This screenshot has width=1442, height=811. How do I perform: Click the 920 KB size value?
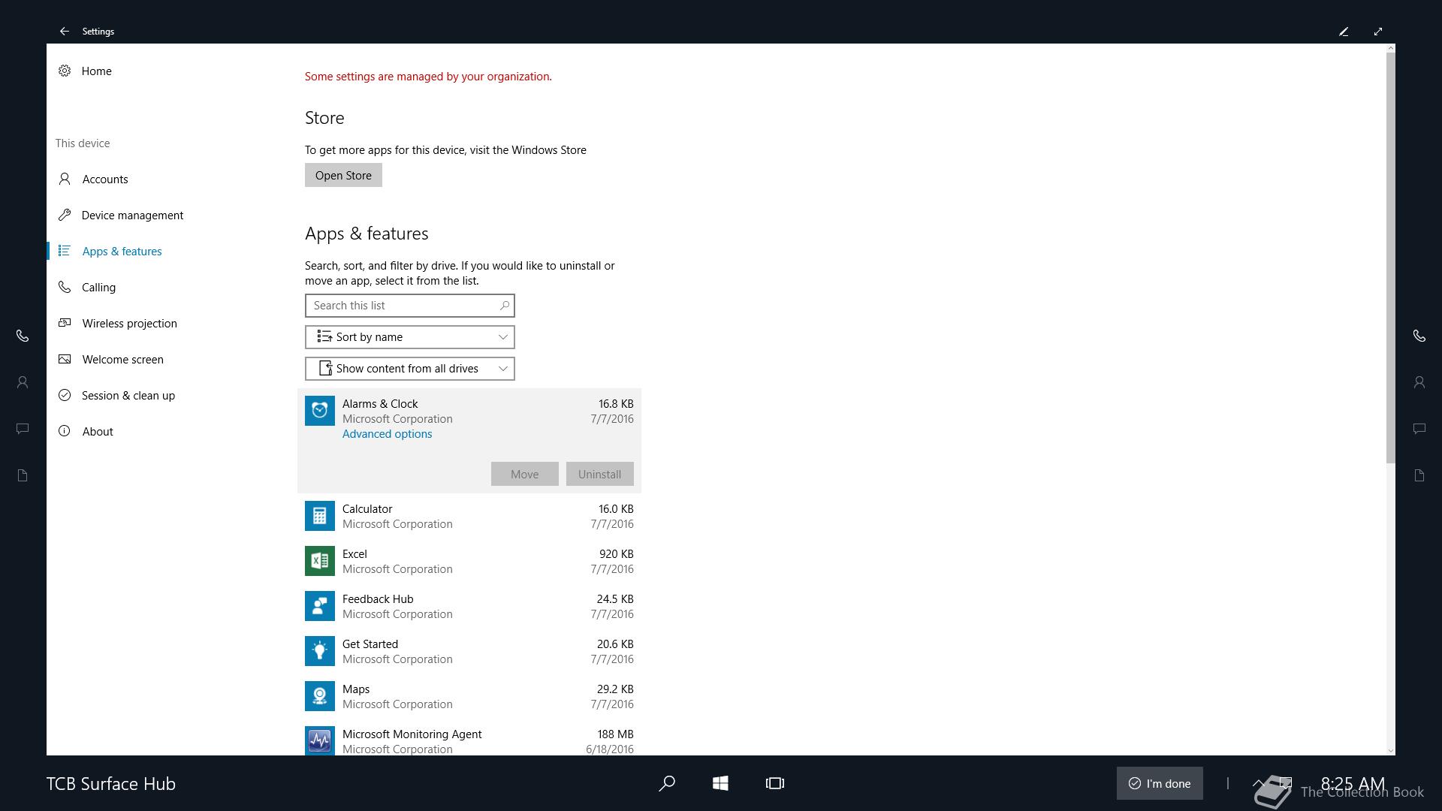point(616,554)
